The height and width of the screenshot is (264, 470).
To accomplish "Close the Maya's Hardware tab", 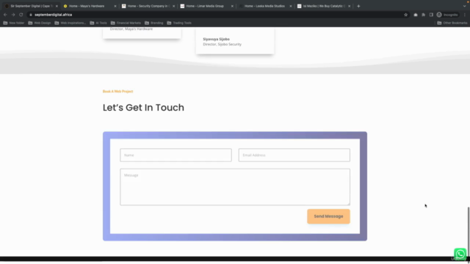I will coord(115,6).
